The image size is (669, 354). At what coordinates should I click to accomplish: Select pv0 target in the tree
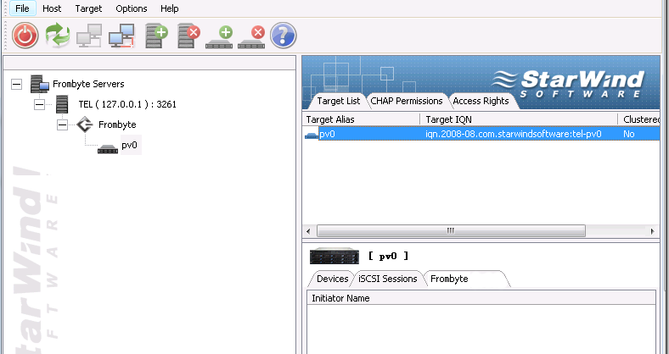130,145
